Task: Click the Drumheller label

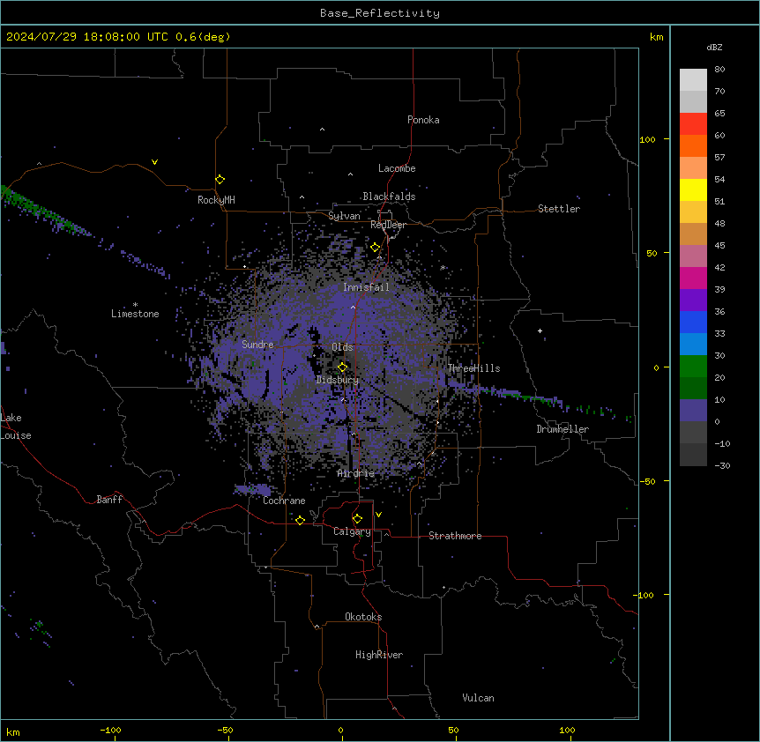Action: pos(563,429)
